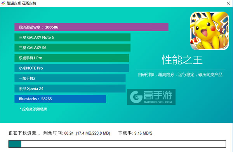Click the 逍遥安卓 在线安装 window title
The image size is (233, 152).
pos(21,3)
